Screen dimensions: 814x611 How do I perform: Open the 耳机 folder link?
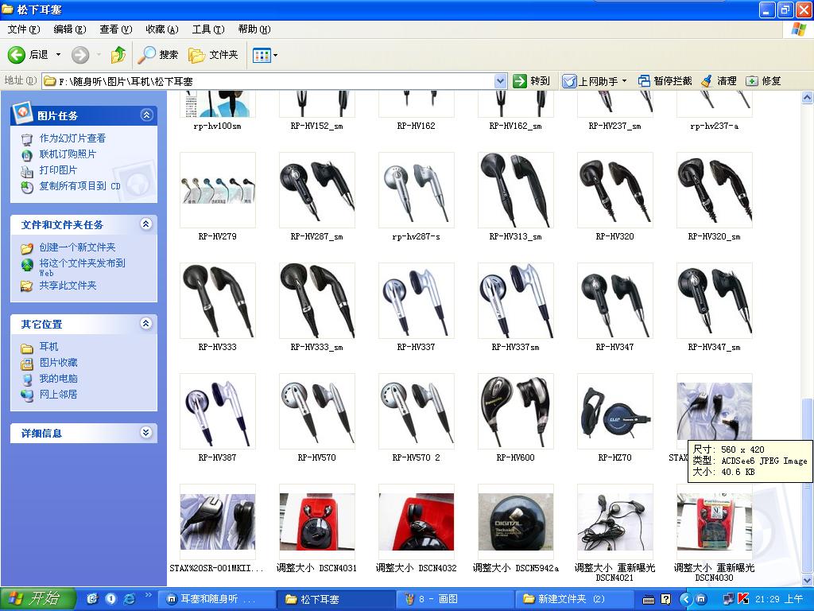click(48, 347)
